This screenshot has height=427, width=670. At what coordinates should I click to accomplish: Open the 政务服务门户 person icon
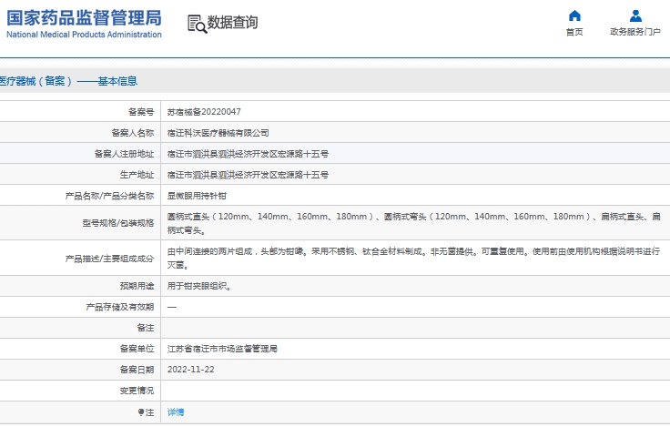click(x=635, y=15)
